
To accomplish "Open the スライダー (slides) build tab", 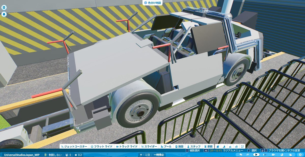I will pos(149,147).
